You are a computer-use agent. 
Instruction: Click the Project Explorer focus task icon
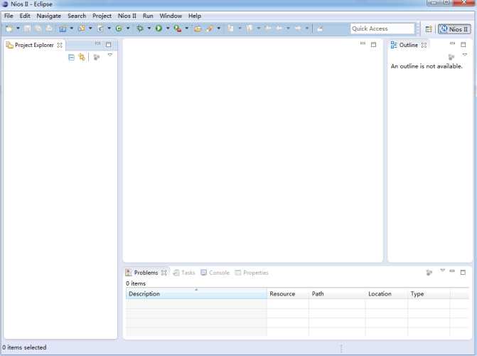click(x=97, y=57)
